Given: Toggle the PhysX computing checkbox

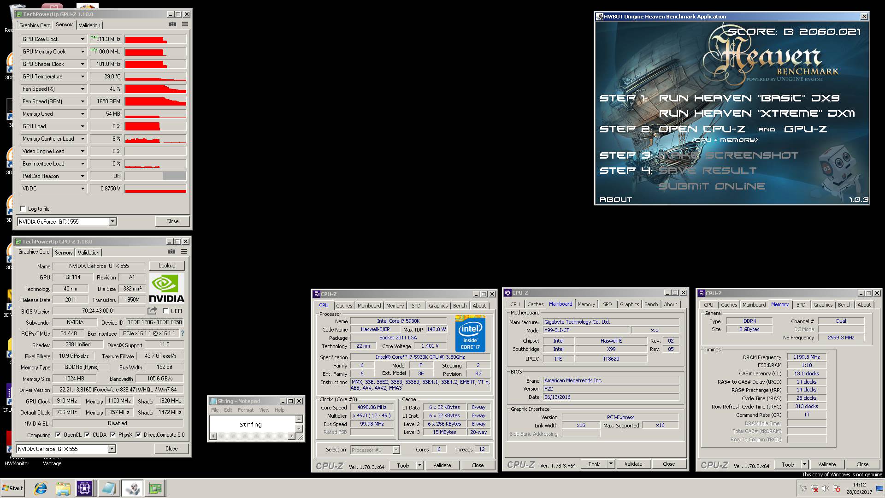Looking at the screenshot, I should click(x=113, y=434).
